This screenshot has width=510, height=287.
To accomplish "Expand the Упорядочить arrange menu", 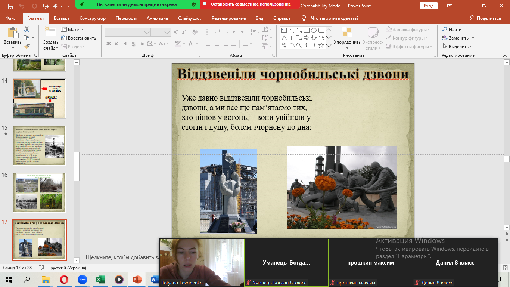I will (347, 42).
